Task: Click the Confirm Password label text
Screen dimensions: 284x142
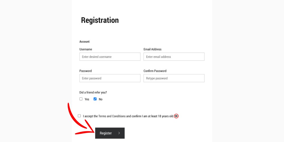Action: click(155, 71)
